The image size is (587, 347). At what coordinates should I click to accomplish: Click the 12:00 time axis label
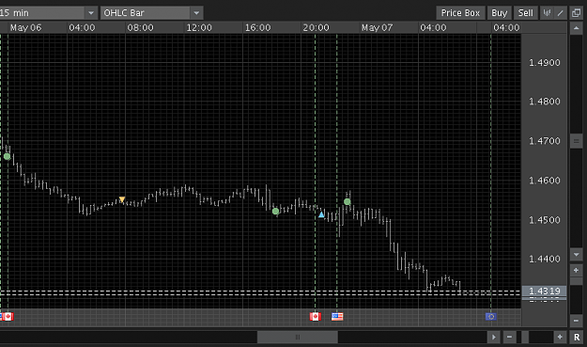pos(199,27)
